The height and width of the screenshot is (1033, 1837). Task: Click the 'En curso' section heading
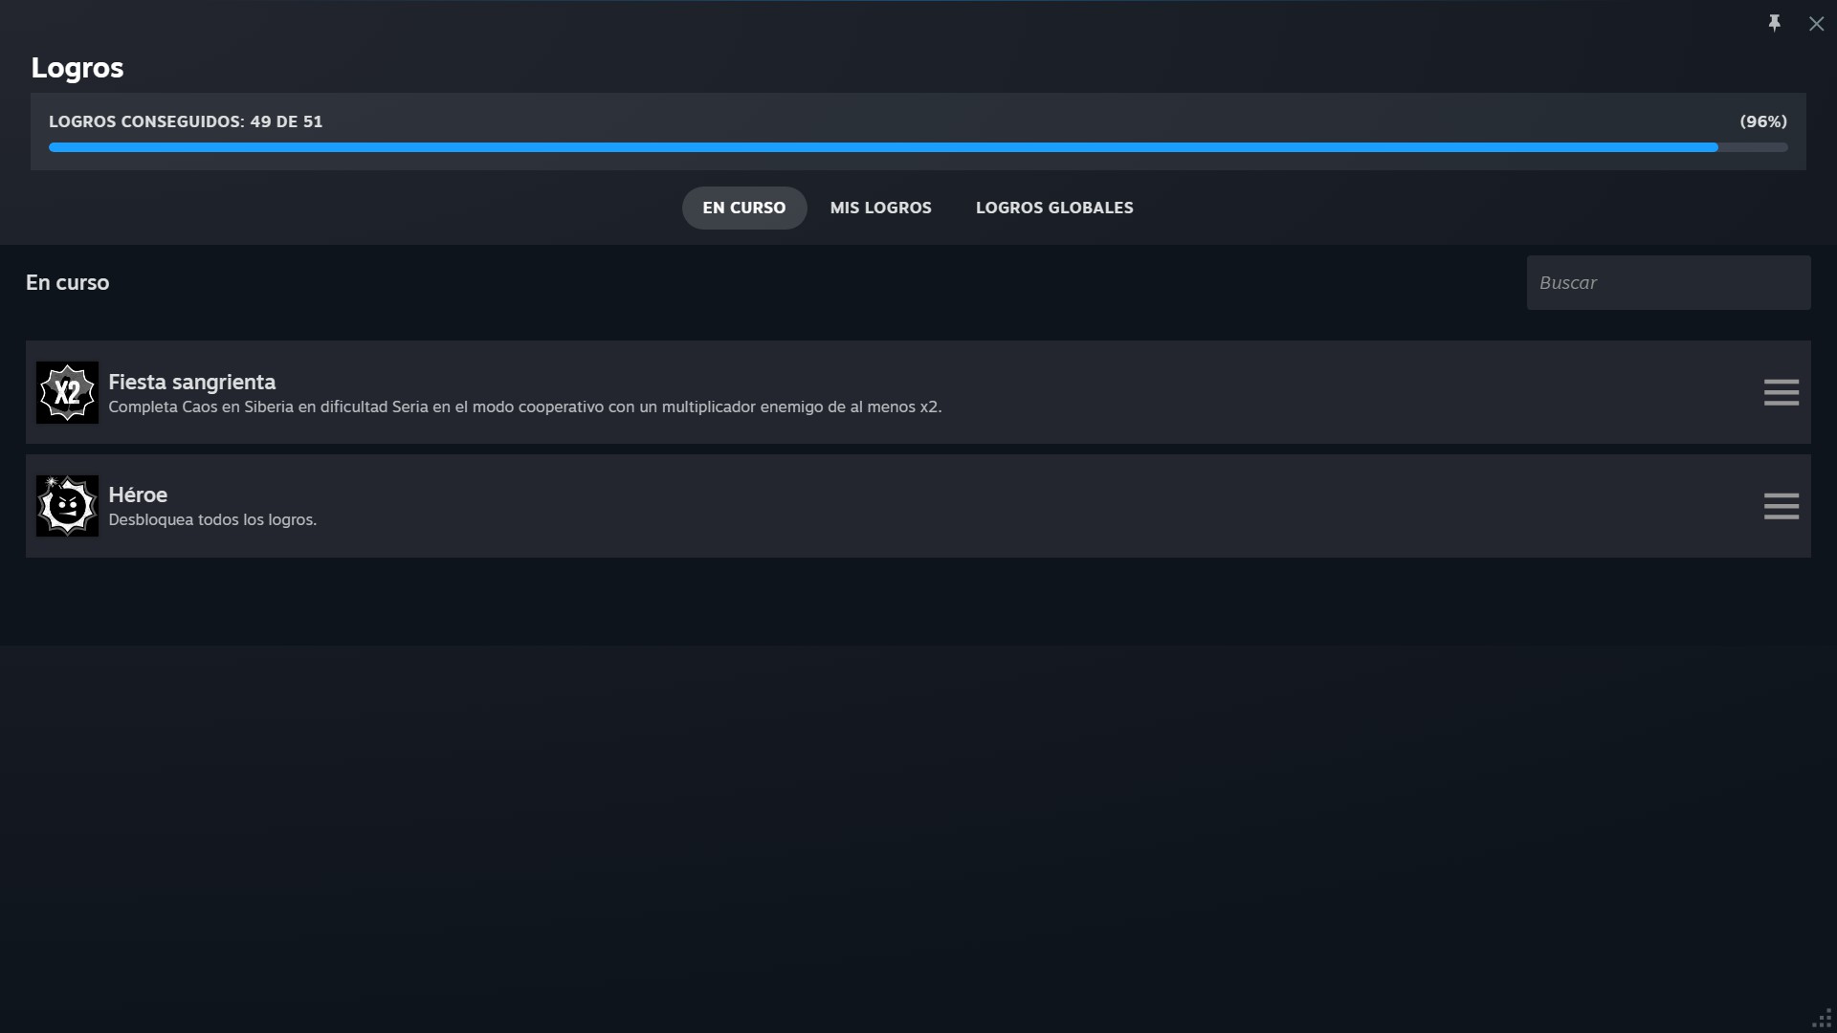[67, 282]
